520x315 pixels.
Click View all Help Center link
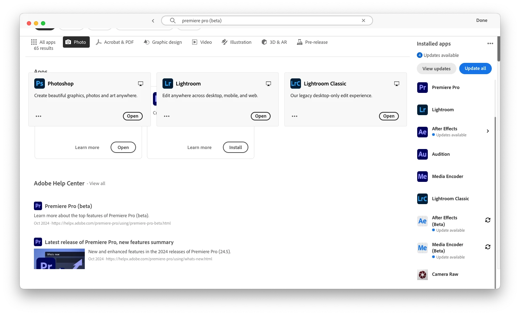[x=97, y=184]
